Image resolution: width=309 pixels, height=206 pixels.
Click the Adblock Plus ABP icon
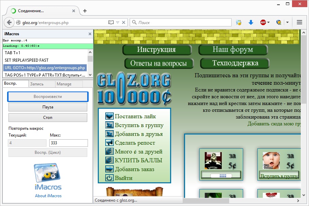(x=263, y=22)
